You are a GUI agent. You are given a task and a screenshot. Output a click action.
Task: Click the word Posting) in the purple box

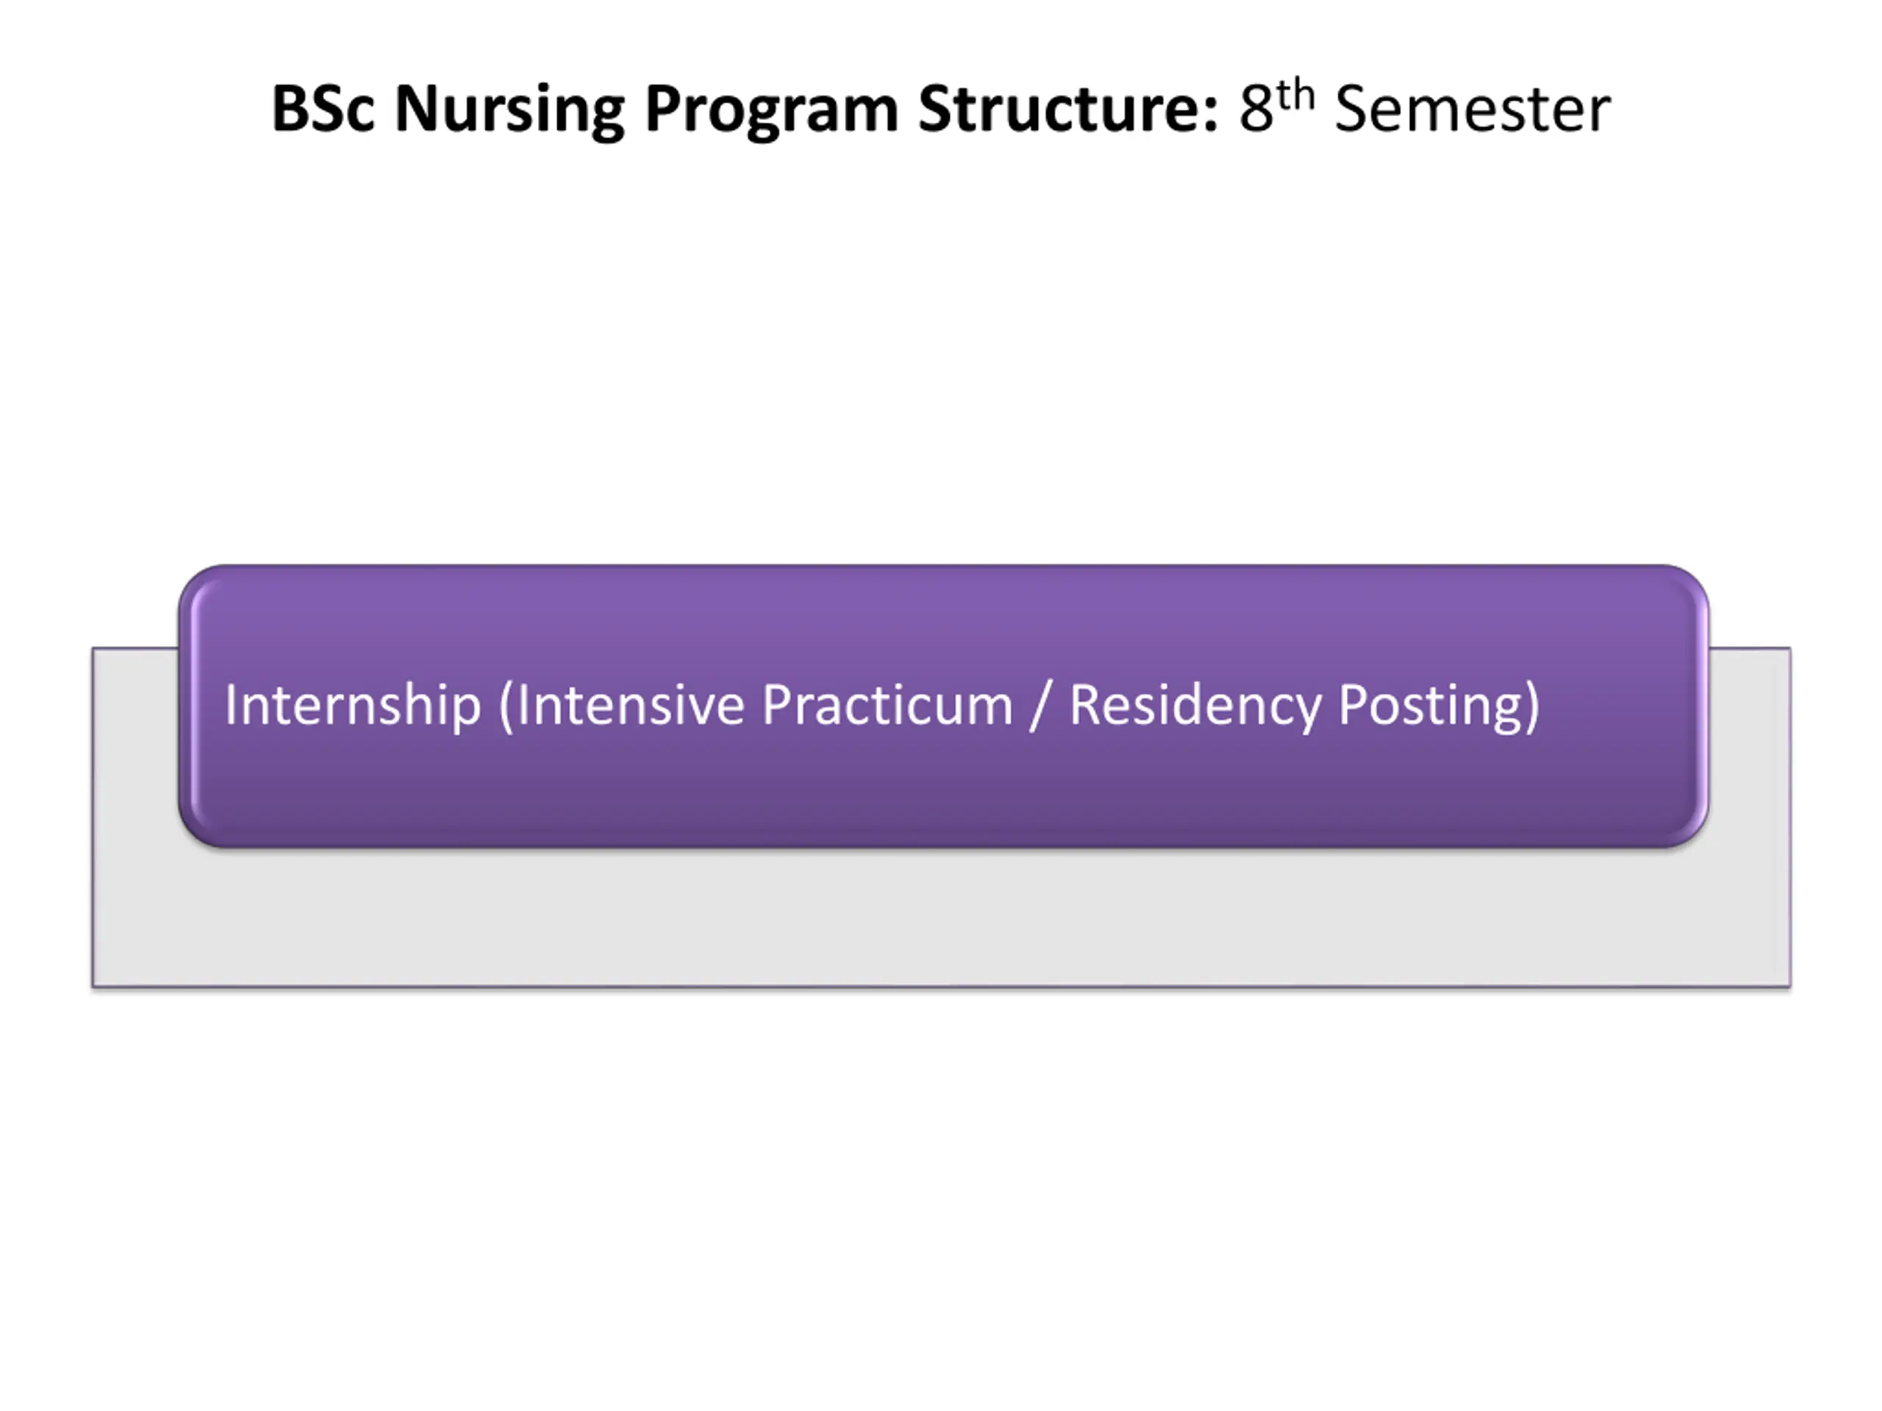pyautogui.click(x=1439, y=705)
